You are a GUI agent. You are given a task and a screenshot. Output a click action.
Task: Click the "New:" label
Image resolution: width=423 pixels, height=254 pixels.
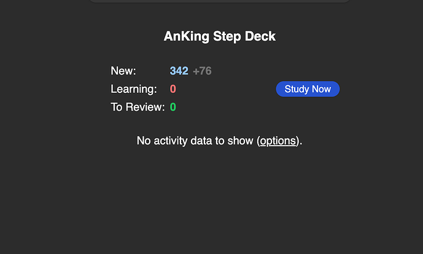(123, 71)
